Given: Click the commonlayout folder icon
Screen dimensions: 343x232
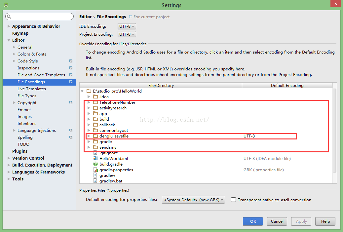Looking at the screenshot, I should 95,131.
